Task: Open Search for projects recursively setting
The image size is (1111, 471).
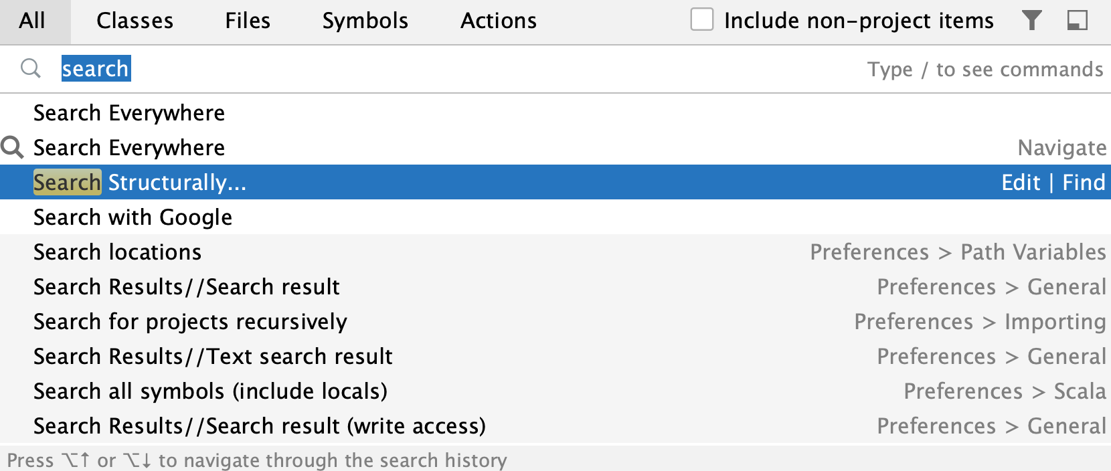Action: [190, 321]
